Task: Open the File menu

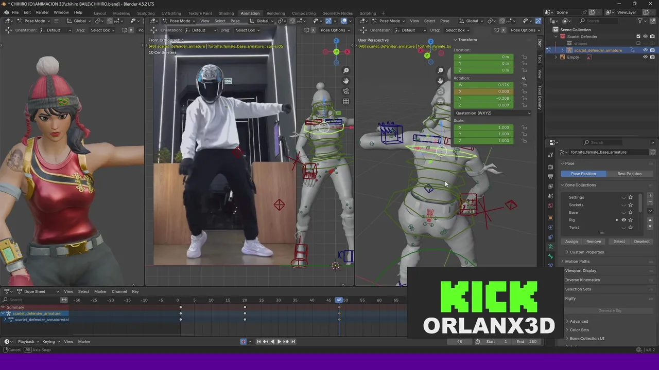Action: (x=15, y=12)
